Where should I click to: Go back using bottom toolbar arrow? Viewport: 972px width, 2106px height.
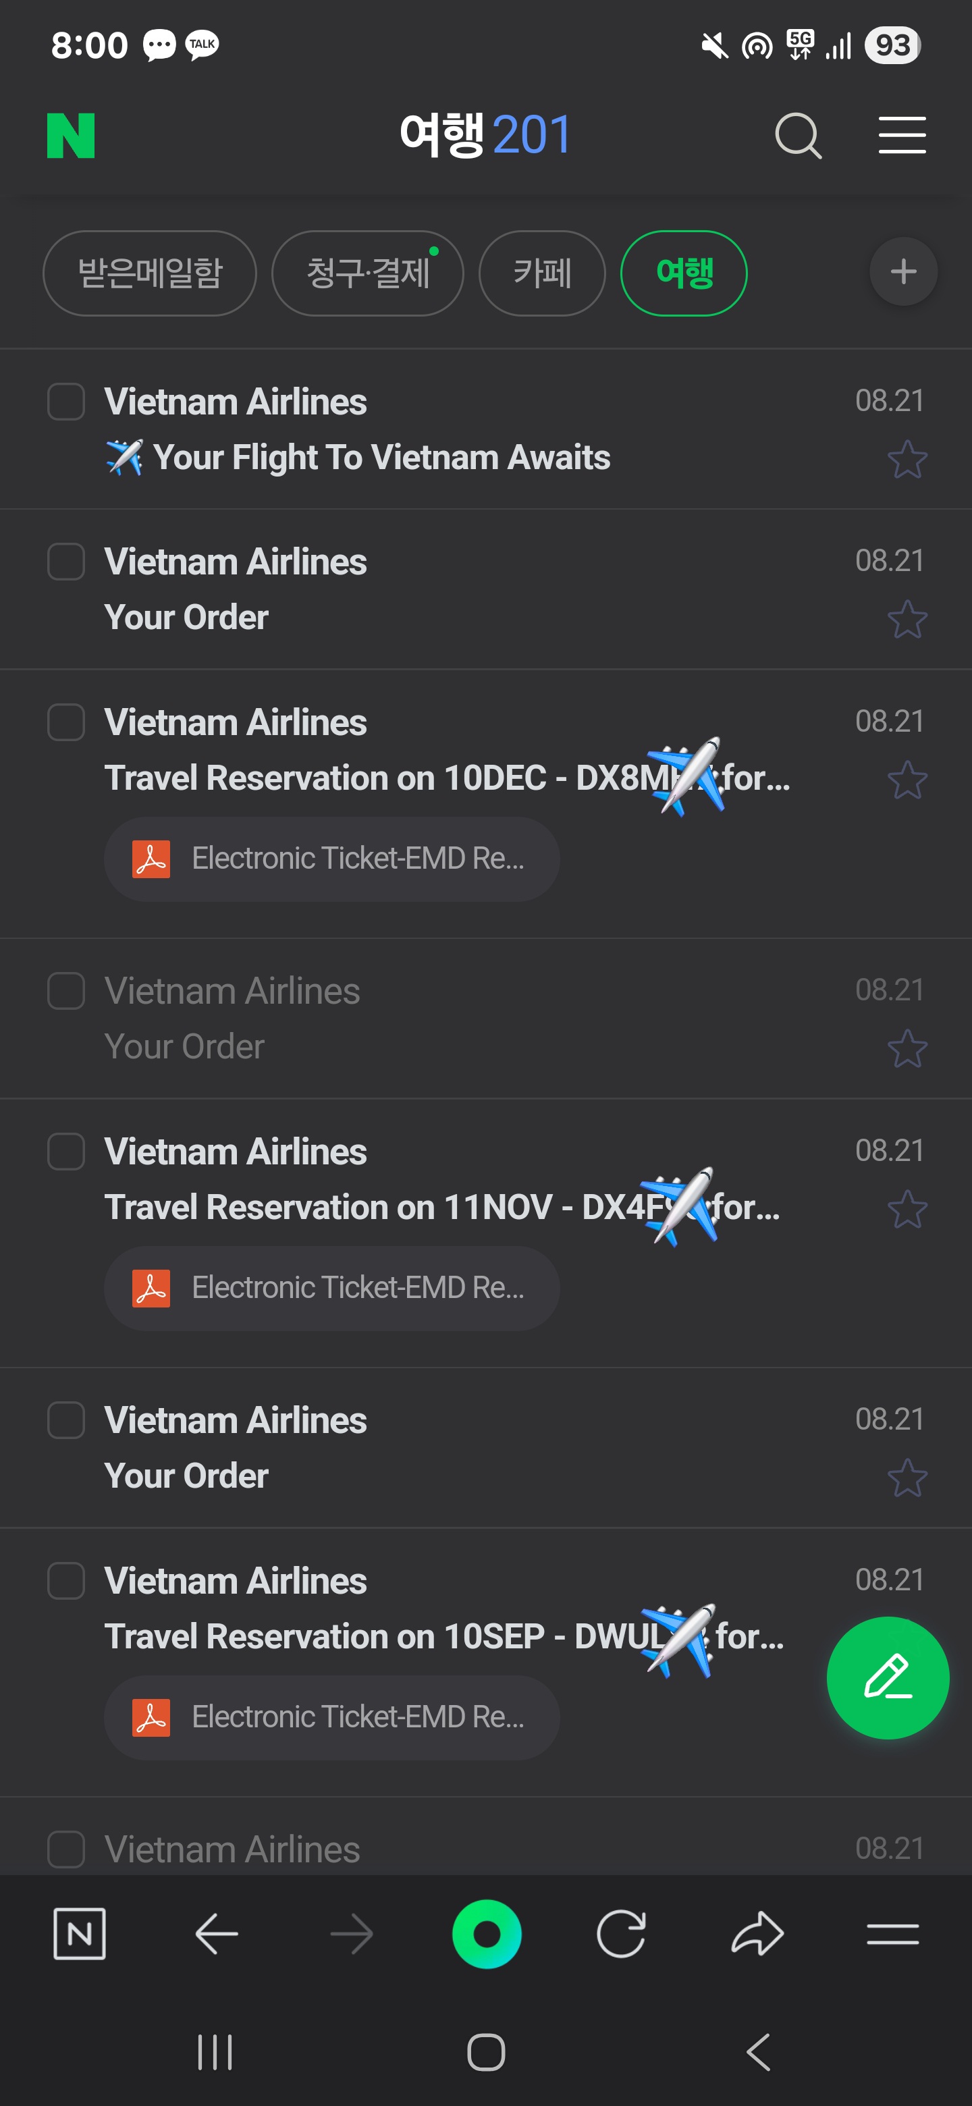pos(217,1933)
